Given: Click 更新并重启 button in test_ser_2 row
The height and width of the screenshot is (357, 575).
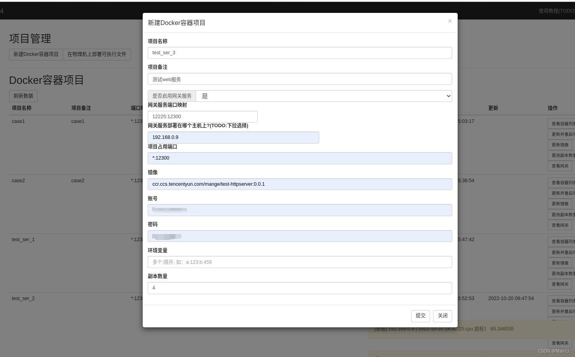Looking at the screenshot, I should (x=561, y=311).
